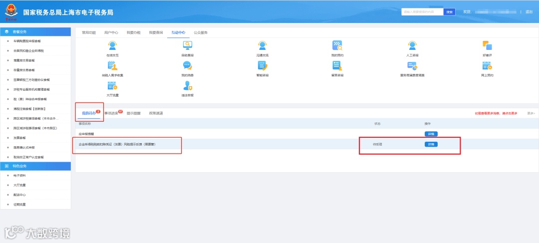Switch to the 常用功能 tab

click(89, 32)
